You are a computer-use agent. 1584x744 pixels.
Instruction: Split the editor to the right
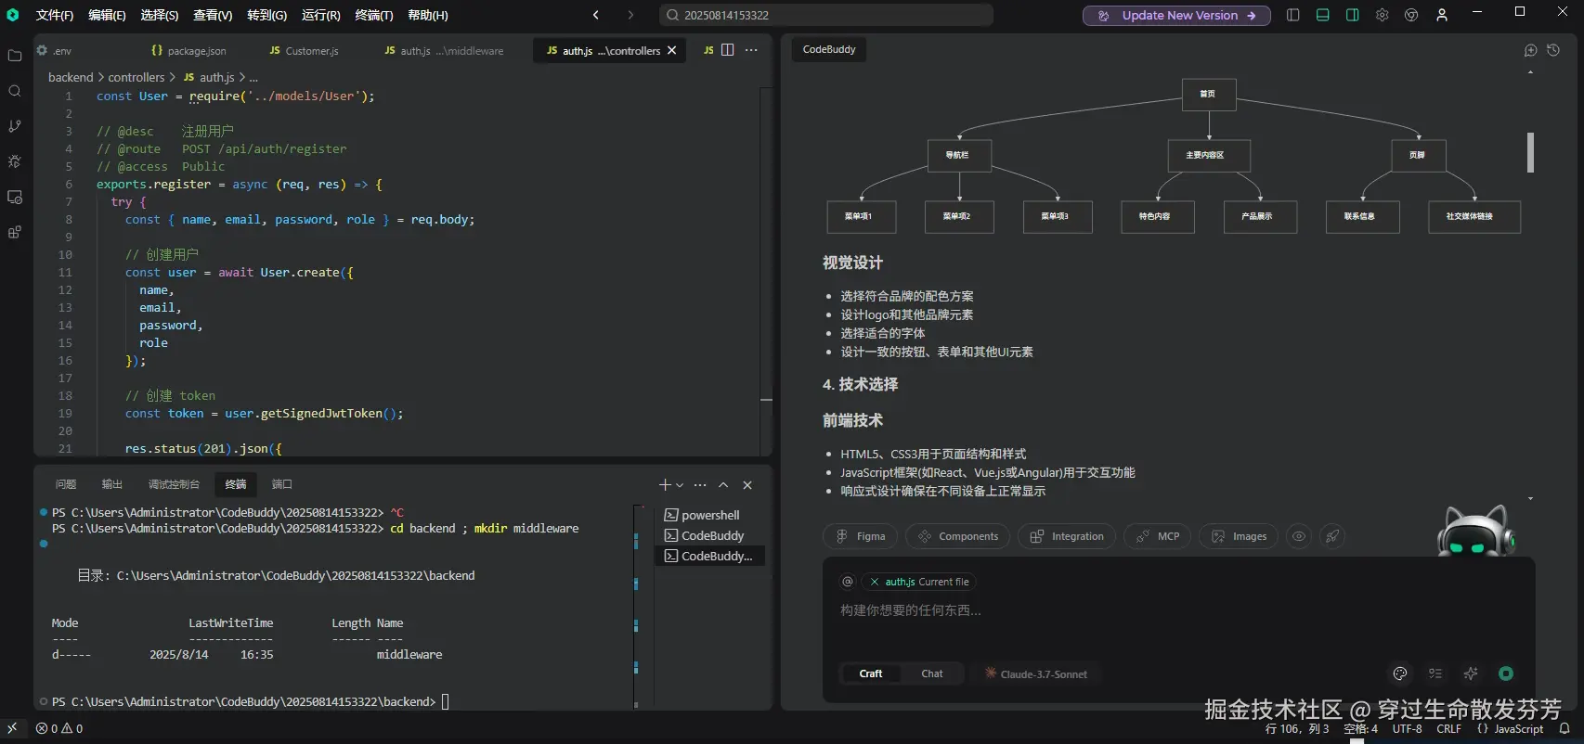728,50
